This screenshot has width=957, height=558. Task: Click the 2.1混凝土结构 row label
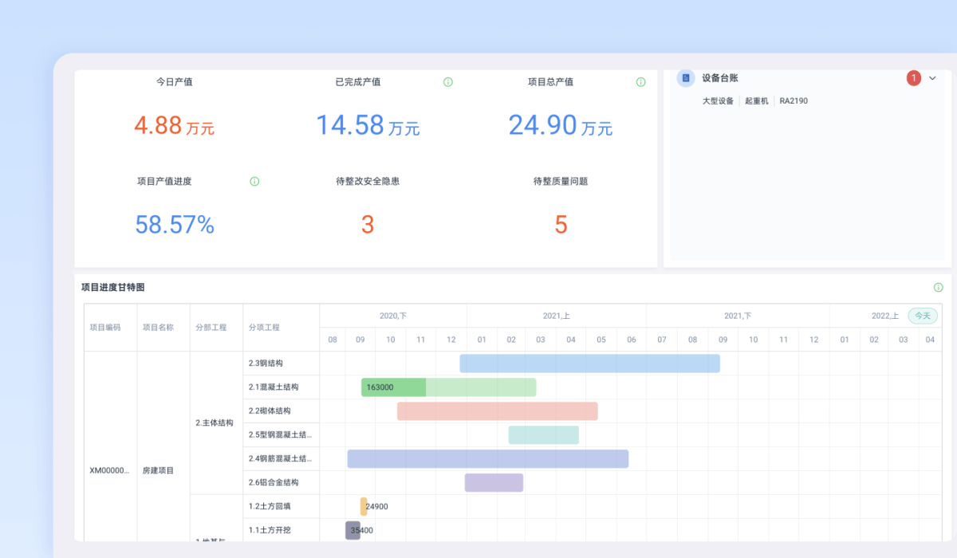coord(274,387)
